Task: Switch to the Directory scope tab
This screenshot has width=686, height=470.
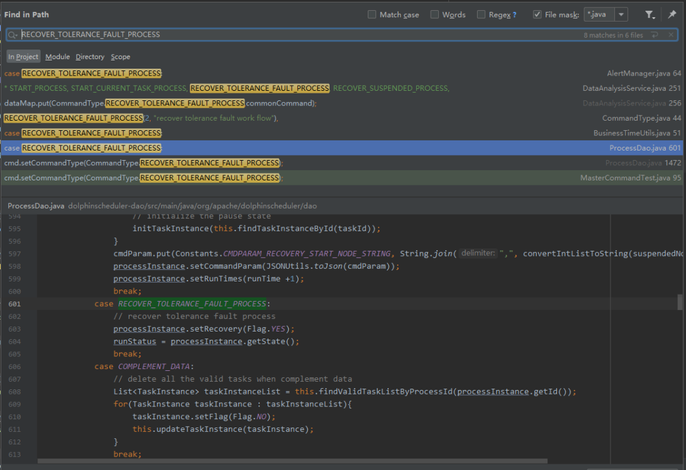Action: coord(90,57)
